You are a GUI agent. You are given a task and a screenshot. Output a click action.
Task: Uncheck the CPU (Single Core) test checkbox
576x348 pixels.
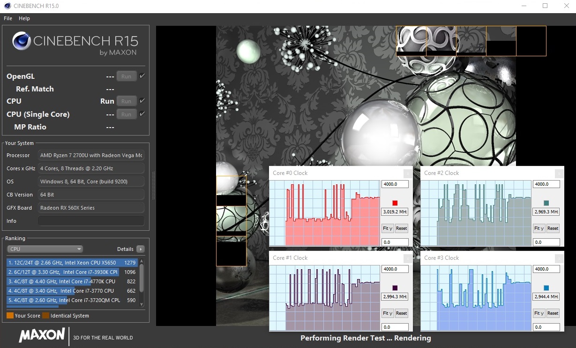(x=142, y=114)
